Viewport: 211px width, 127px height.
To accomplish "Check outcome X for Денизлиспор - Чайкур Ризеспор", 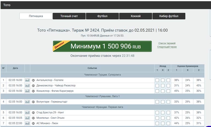I will point(163,86).
